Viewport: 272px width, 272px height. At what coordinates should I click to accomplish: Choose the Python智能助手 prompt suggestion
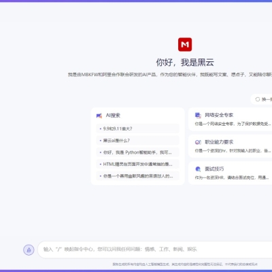(137, 152)
